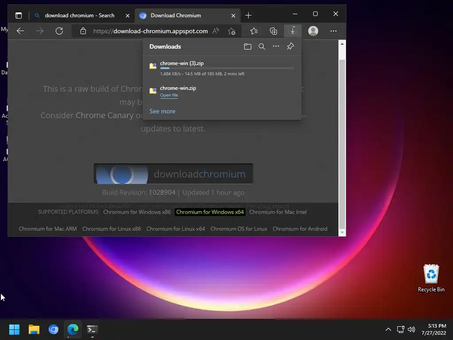This screenshot has height=340, width=453.
Task: Open network status tray icon
Action: pos(400,329)
